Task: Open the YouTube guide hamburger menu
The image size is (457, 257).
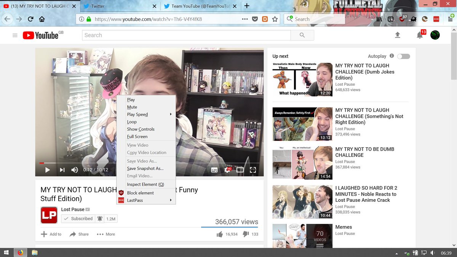Action: click(x=15, y=35)
